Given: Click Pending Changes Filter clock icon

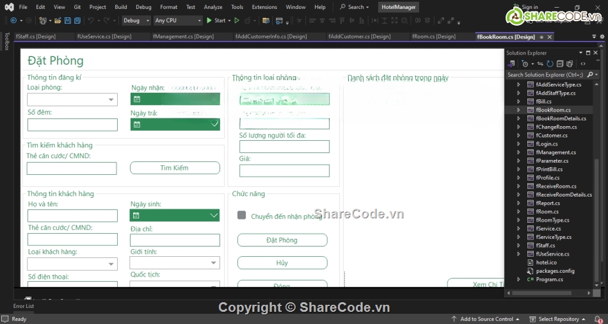Looking at the screenshot, I should [x=525, y=63].
